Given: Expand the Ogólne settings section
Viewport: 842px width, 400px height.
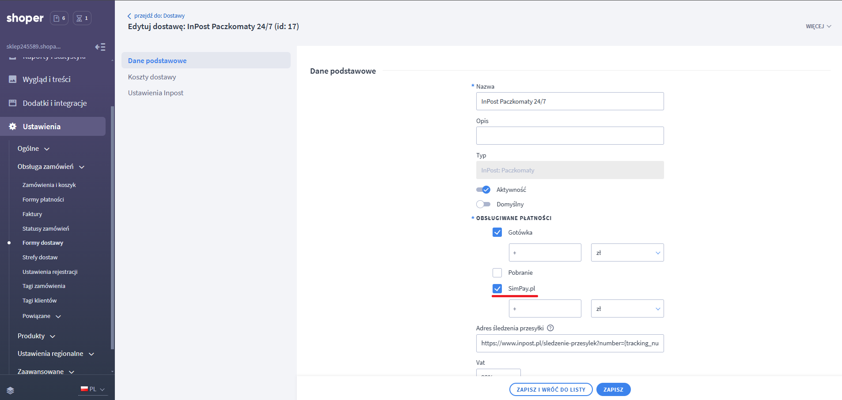Looking at the screenshot, I should click(34, 149).
